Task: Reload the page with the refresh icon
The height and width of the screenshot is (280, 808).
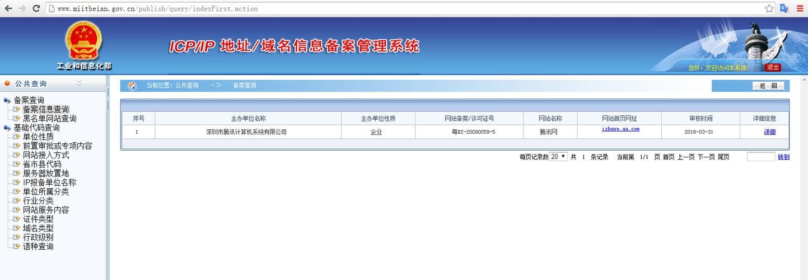Action: [36, 8]
